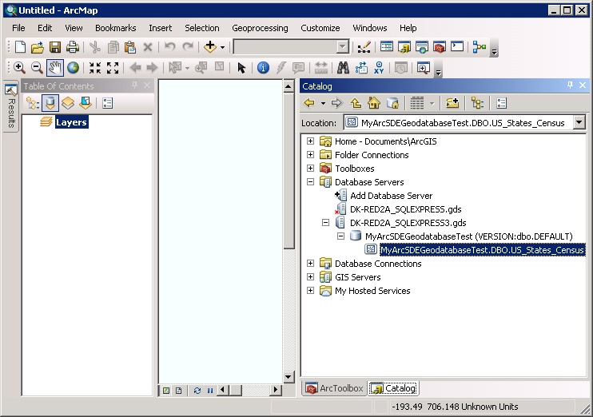593x417 pixels.
Task: Save the map with the floppy disk icon
Action: tap(55, 47)
